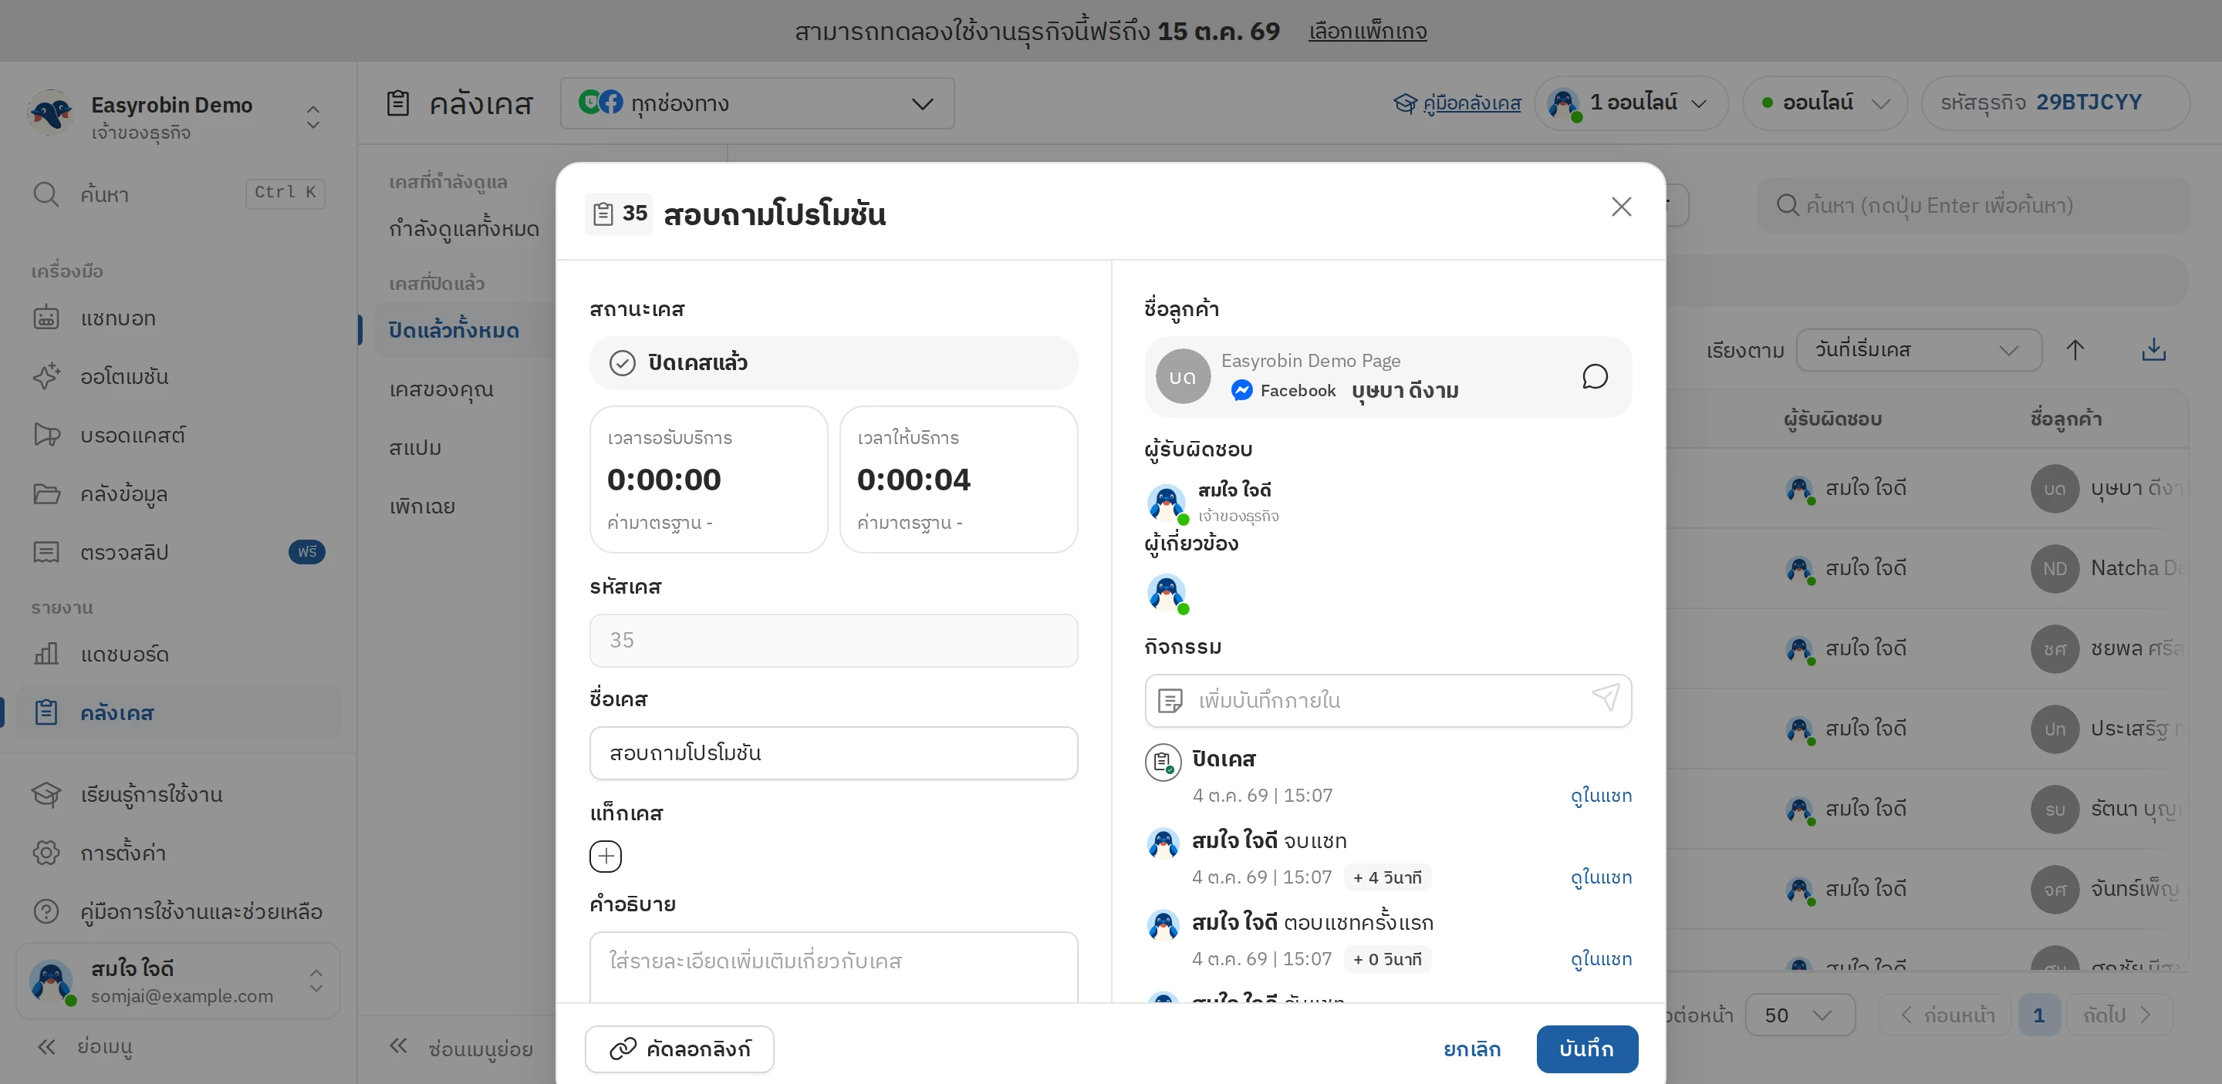Click the ชื่อลูกค้า column header in table
The width and height of the screenshot is (2222, 1084).
point(2065,419)
